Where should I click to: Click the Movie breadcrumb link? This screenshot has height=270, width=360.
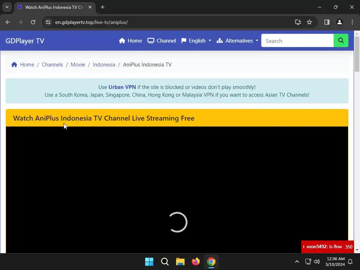pyautogui.click(x=78, y=65)
